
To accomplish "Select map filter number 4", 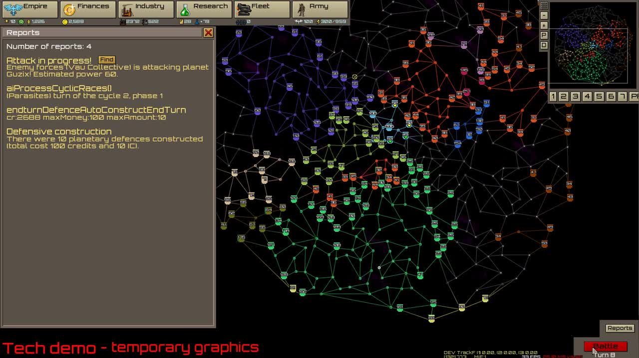I will click(x=588, y=96).
